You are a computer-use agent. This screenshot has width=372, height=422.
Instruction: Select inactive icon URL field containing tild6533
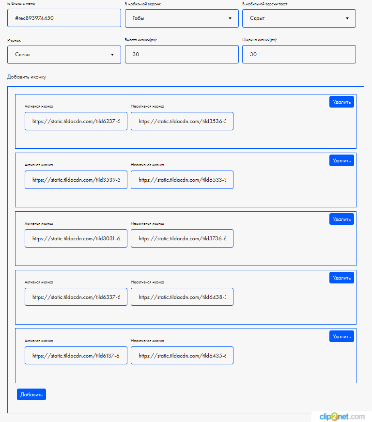coord(182,180)
